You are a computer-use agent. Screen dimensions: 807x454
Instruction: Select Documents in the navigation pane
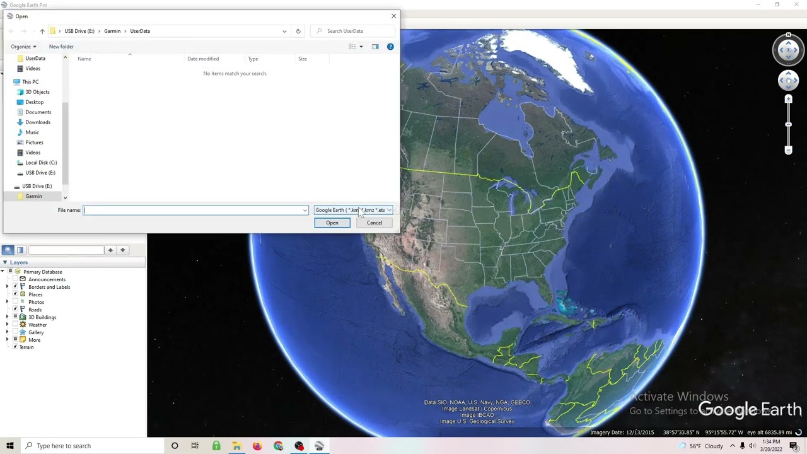point(38,112)
